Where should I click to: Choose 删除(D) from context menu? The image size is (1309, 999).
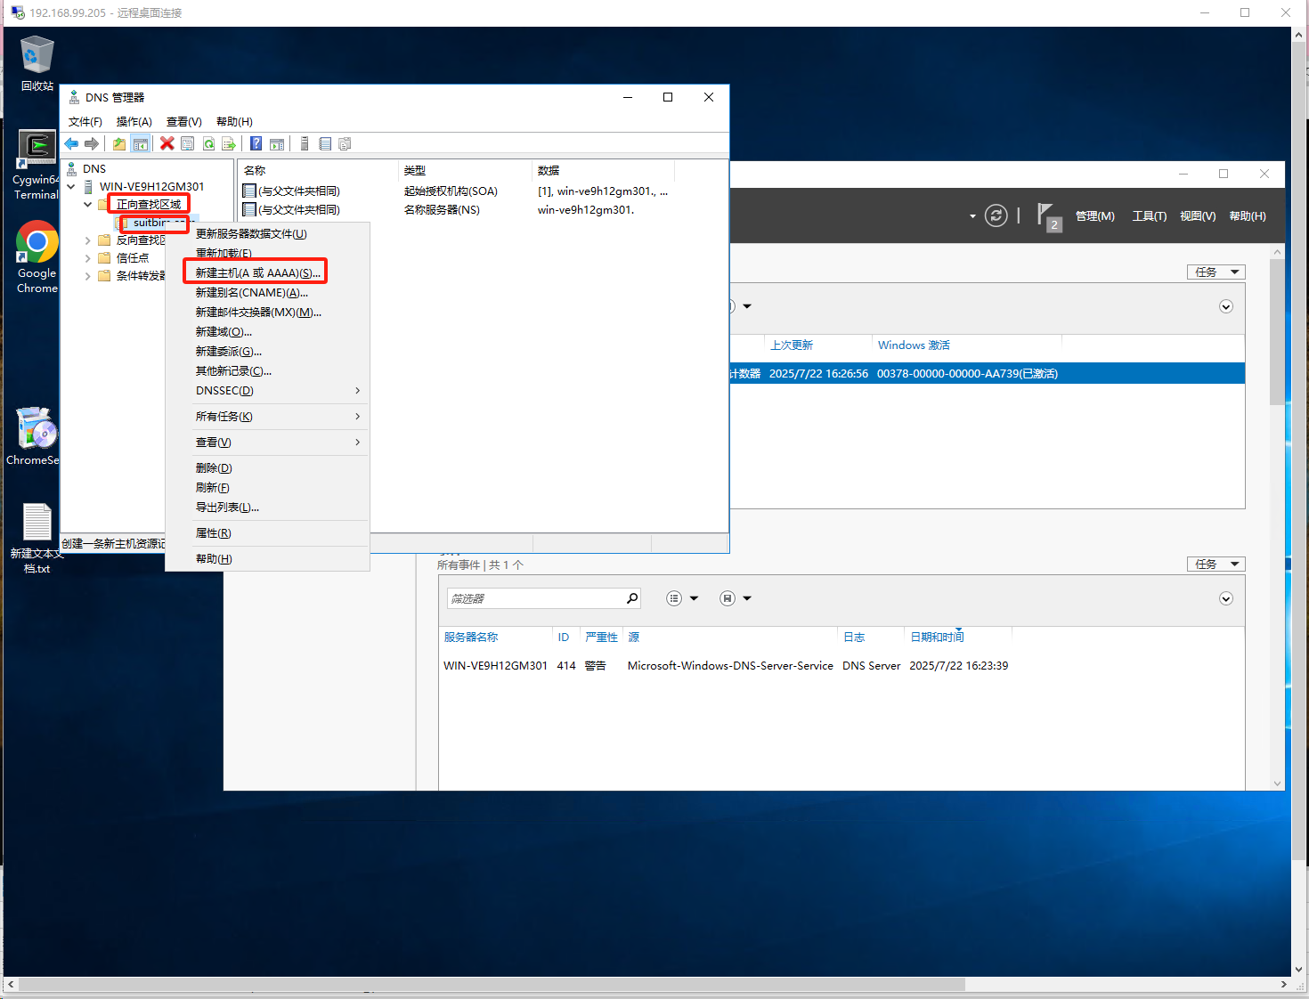pyautogui.click(x=267, y=467)
